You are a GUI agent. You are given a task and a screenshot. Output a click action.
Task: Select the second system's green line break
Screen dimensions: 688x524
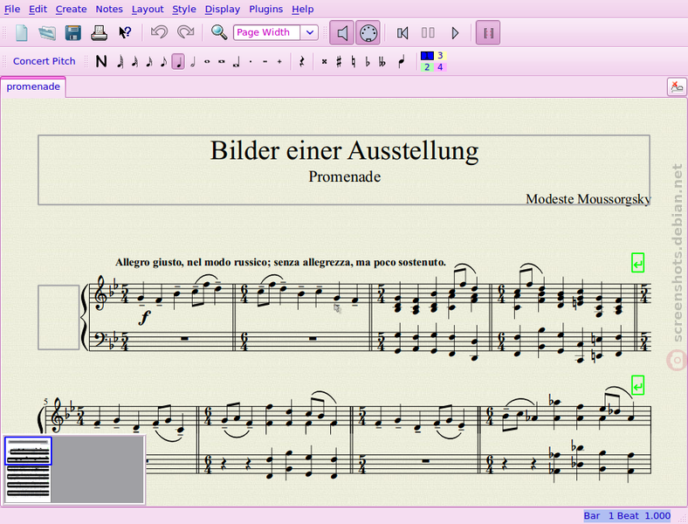pos(637,385)
